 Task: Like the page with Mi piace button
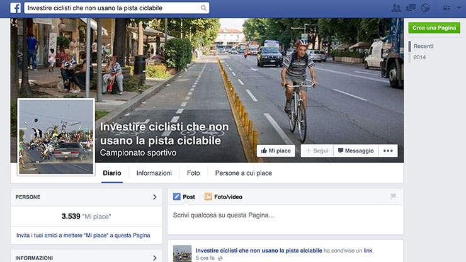point(276,151)
